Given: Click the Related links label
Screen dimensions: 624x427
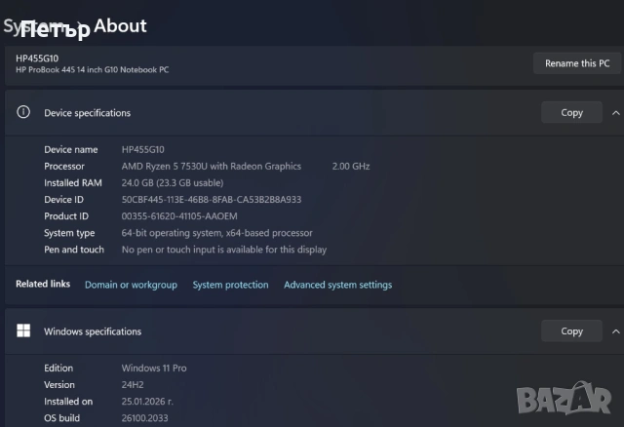Looking at the screenshot, I should 43,284.
